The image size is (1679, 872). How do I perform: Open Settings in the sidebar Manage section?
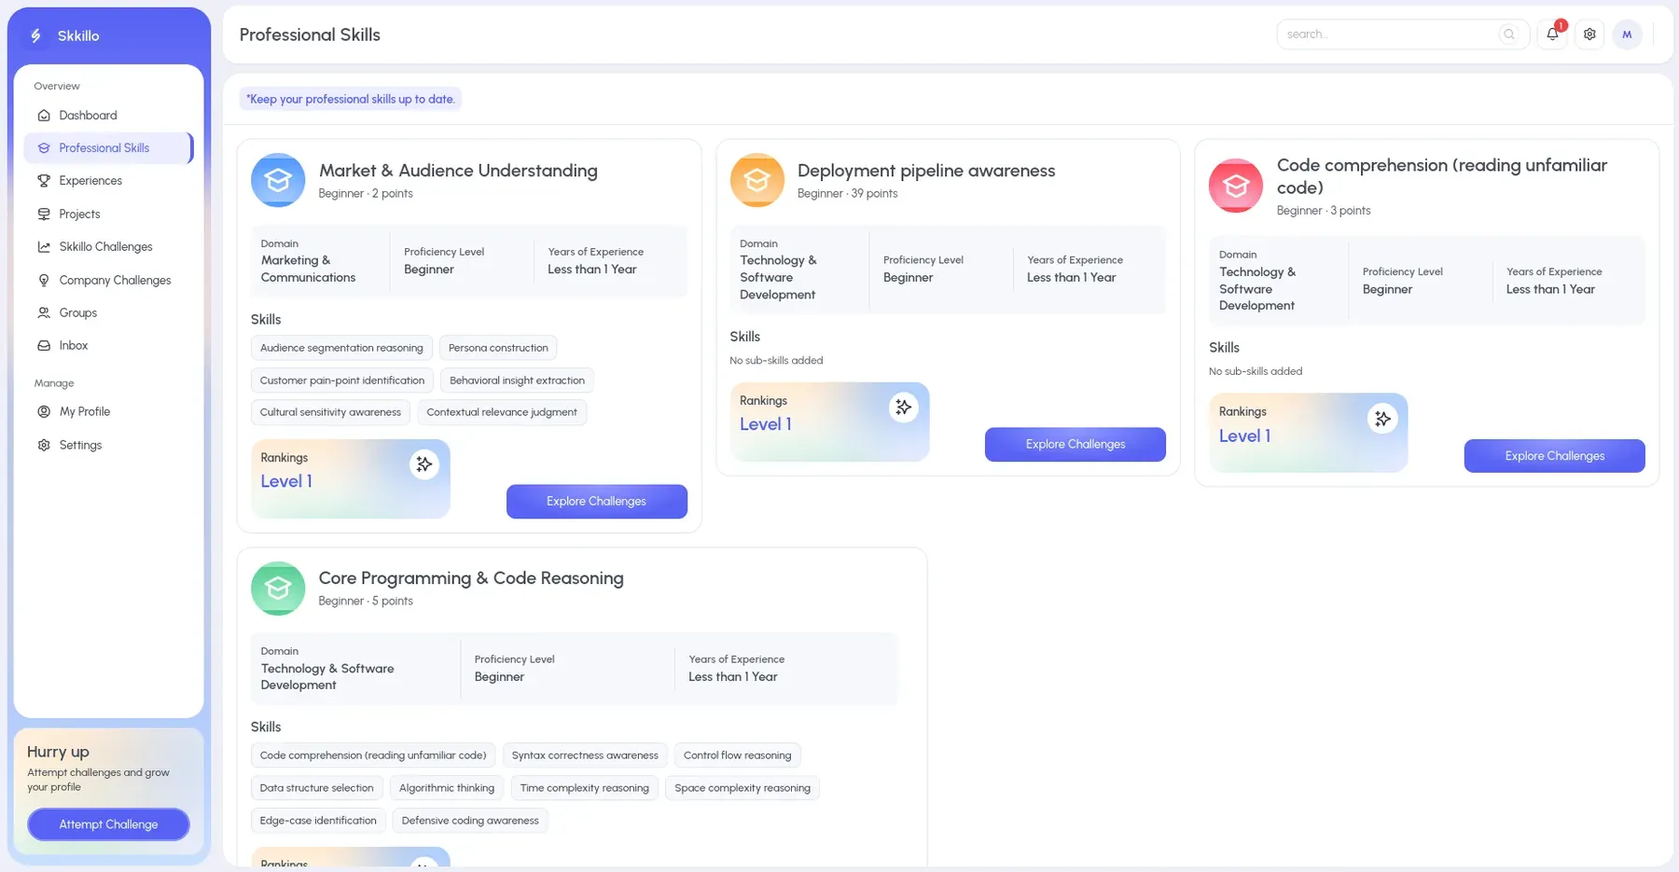click(x=108, y=446)
